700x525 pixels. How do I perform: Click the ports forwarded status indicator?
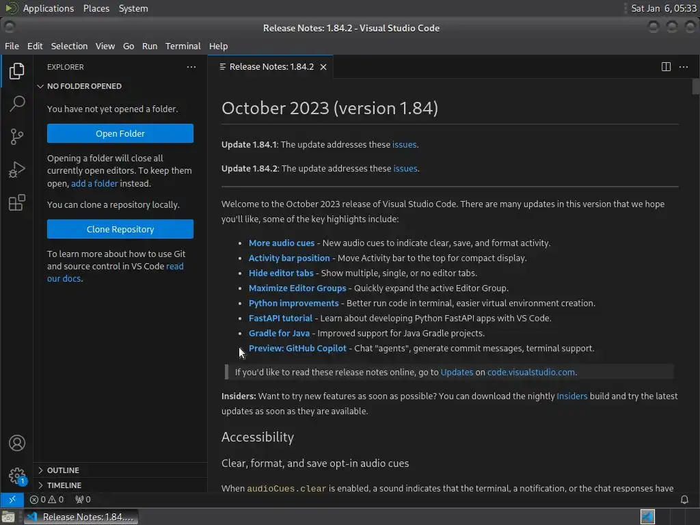(x=83, y=499)
